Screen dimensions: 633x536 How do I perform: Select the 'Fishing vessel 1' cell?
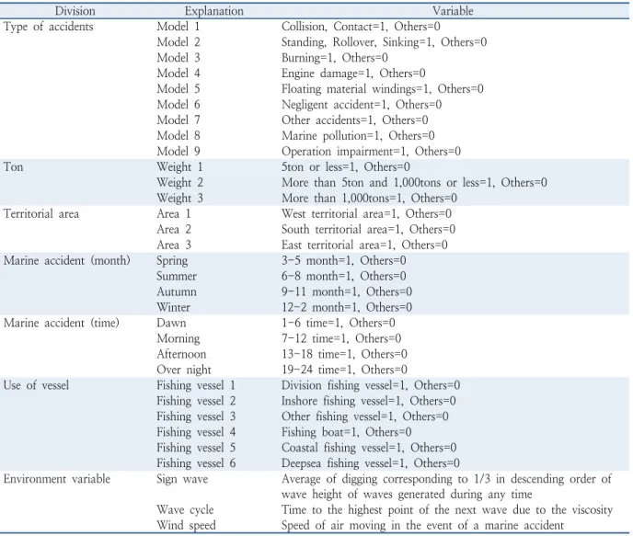click(196, 385)
